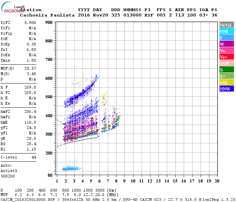Screen dimensions: 236x202
Task: Select the Vo- pink legend swatch
Action: (x=227, y=50)
